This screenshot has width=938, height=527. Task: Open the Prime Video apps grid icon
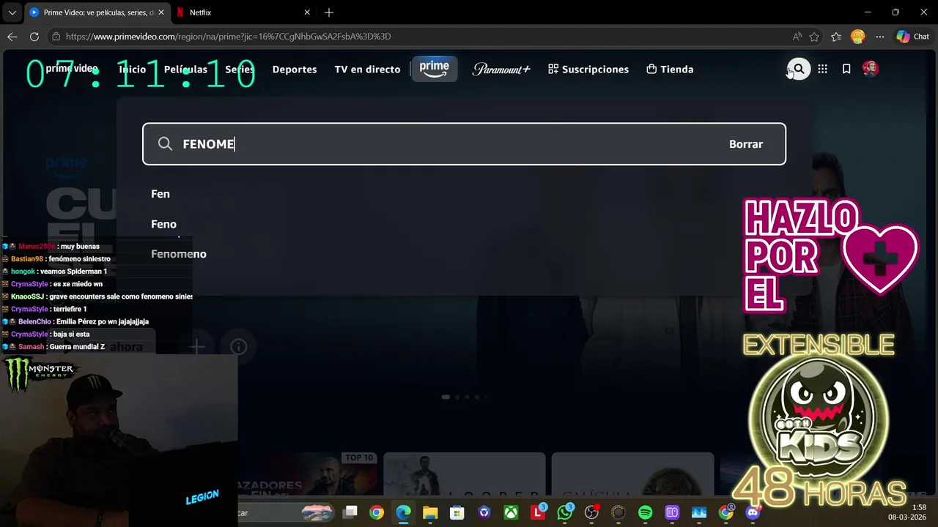822,69
